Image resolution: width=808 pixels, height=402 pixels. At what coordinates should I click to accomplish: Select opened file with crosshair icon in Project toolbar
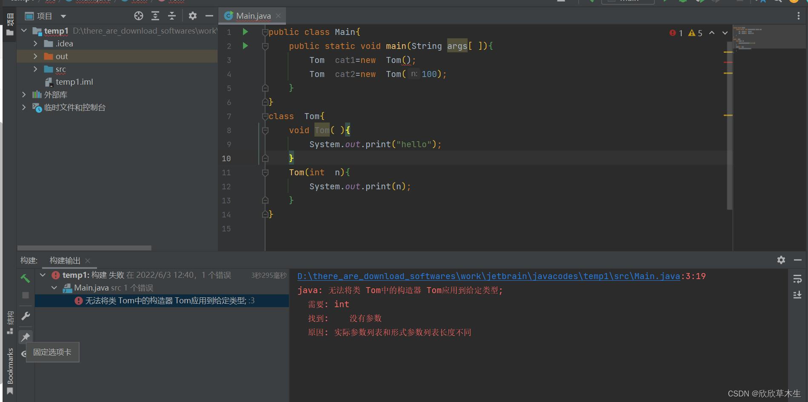point(139,16)
